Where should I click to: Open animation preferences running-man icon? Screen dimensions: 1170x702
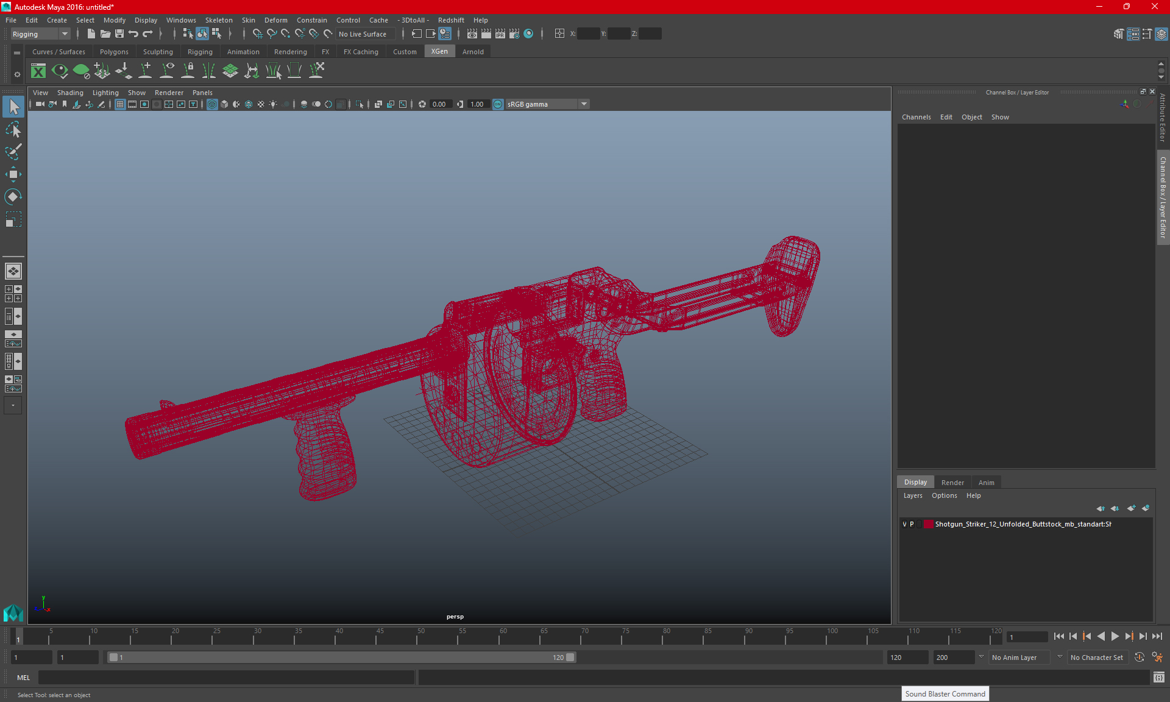(x=1157, y=658)
